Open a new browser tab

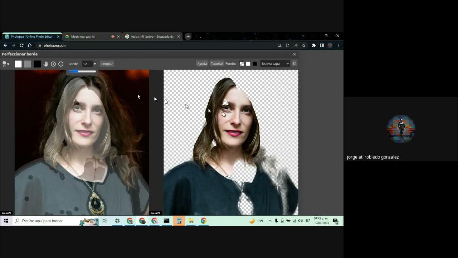(x=188, y=37)
